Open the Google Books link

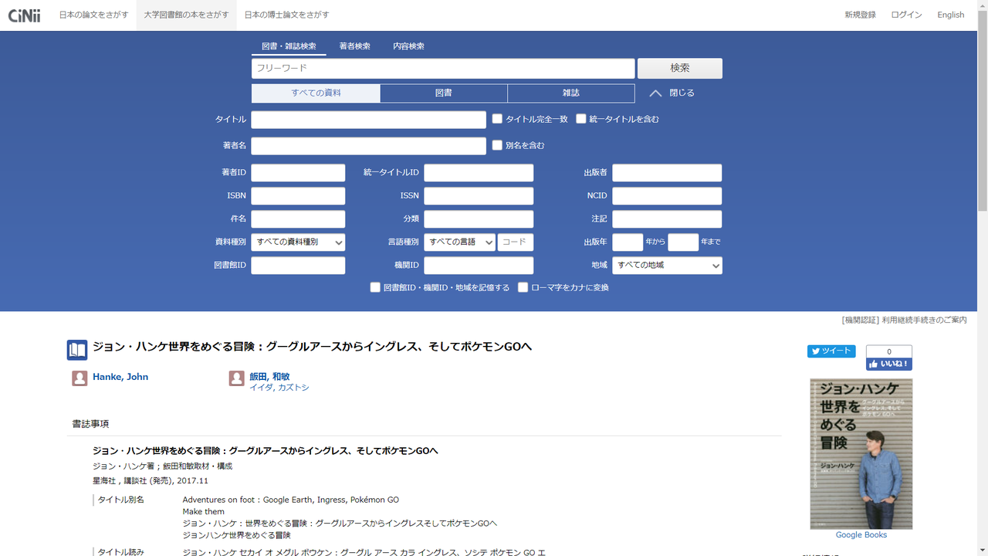[861, 535]
